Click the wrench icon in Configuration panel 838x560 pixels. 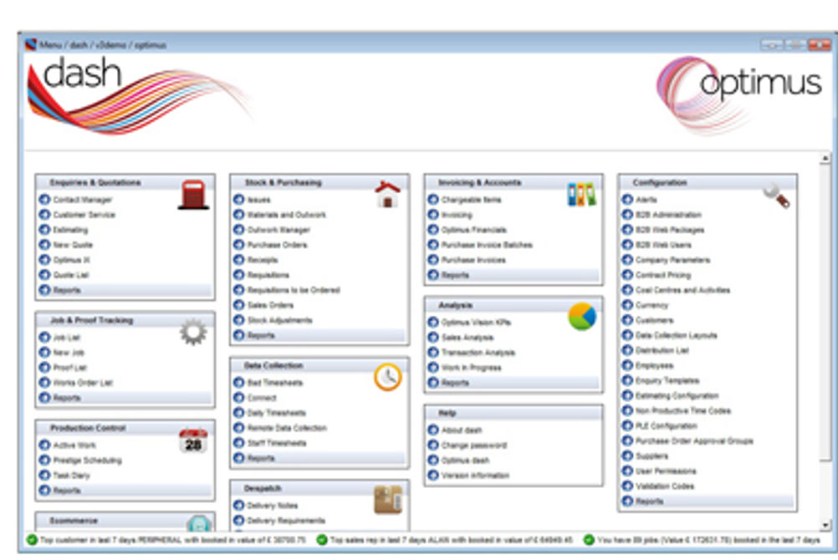tap(776, 196)
